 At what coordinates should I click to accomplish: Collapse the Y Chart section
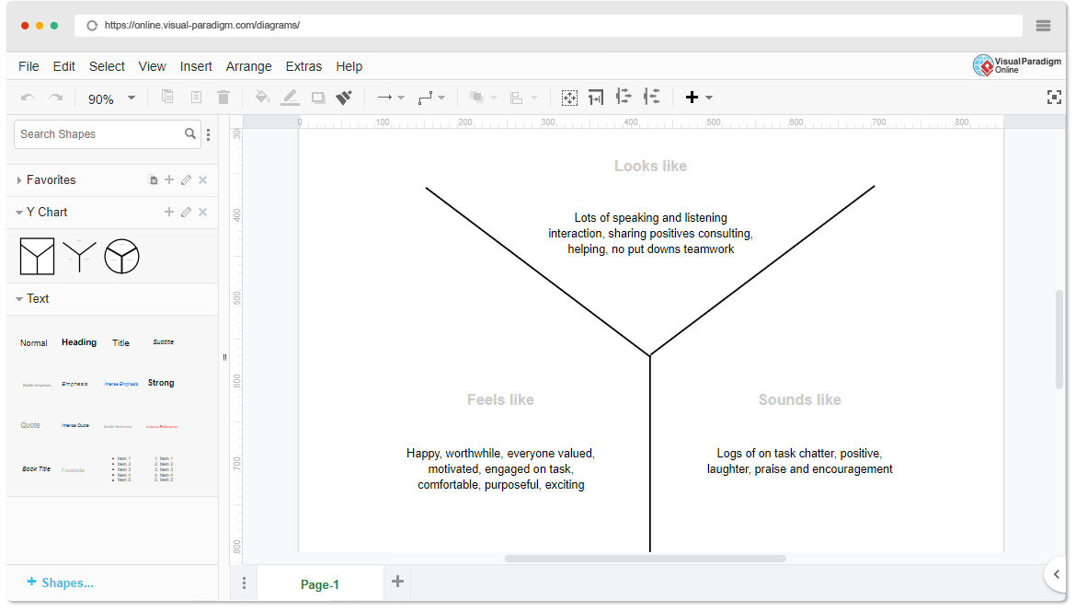click(x=18, y=213)
